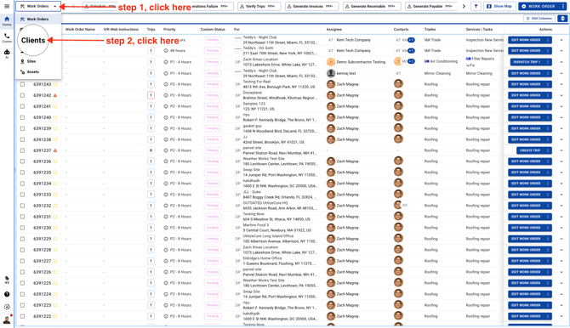This screenshot has width=570, height=328.
Task: Click the assignee avatar for order 6391241
Action: tap(330, 106)
